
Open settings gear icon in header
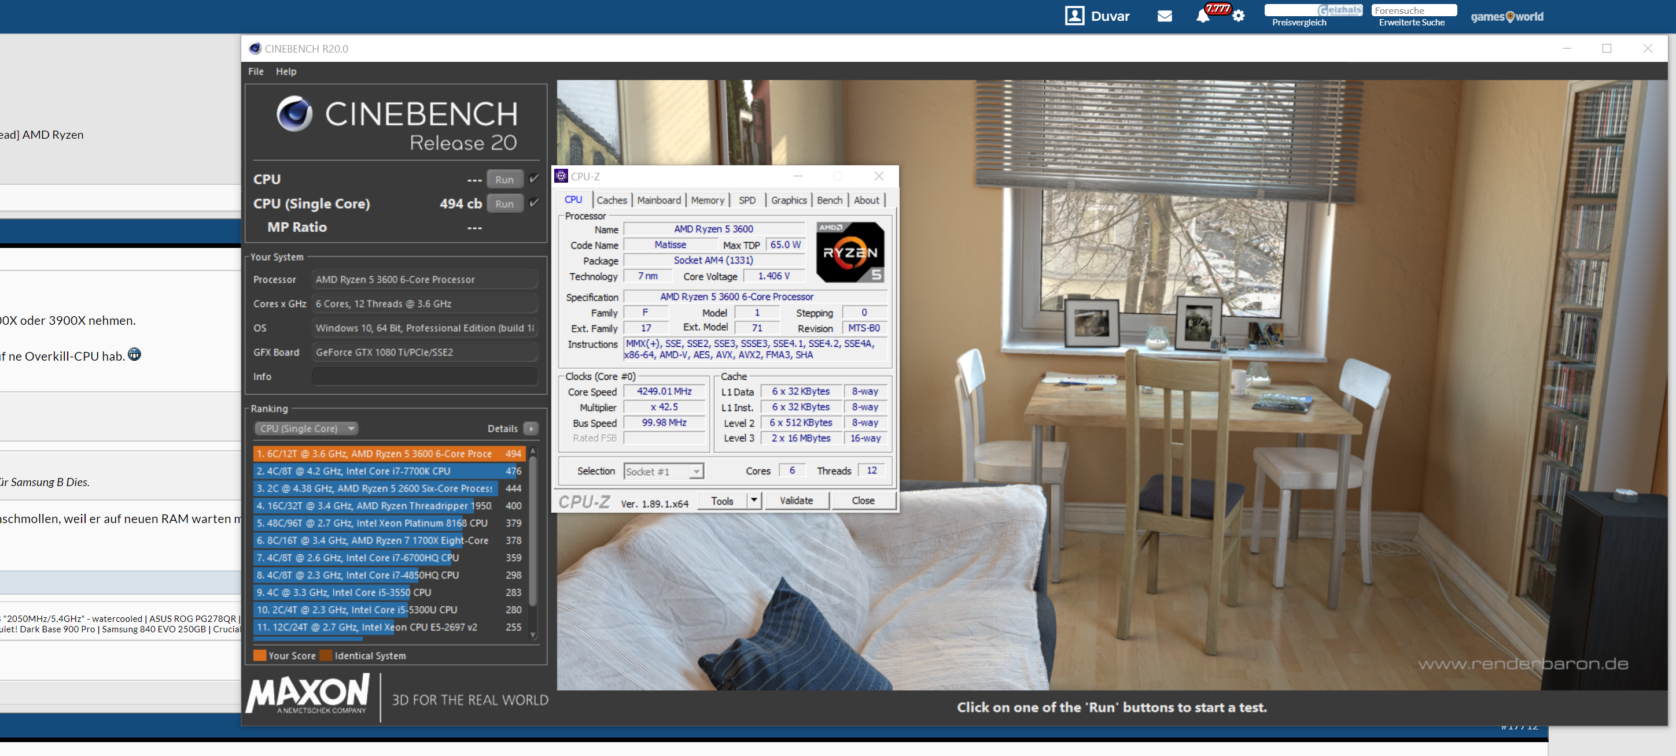(x=1238, y=16)
